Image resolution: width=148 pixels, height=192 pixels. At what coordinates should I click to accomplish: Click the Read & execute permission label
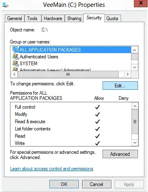click(30, 122)
